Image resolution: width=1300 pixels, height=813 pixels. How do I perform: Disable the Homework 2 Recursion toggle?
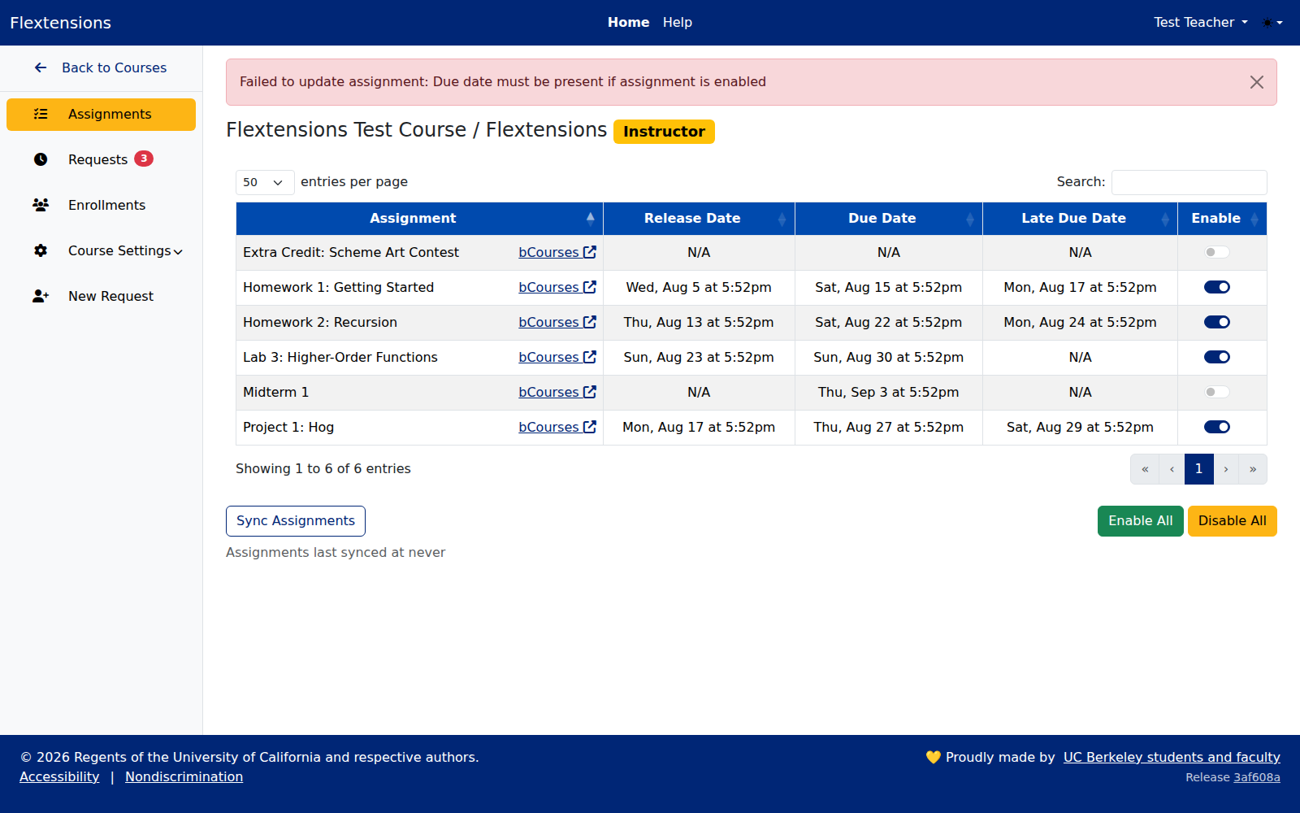1217,322
